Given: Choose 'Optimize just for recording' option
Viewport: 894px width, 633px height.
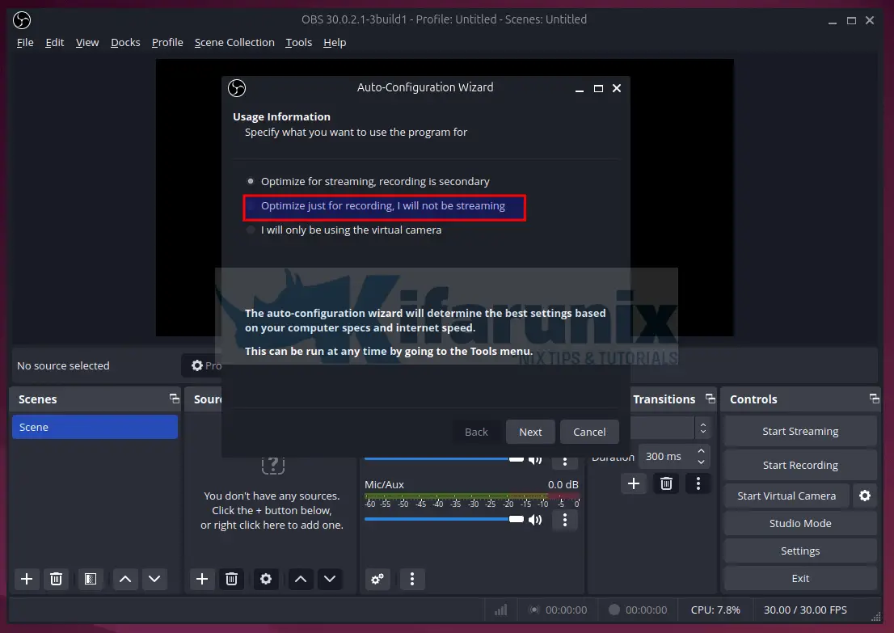Looking at the screenshot, I should [251, 206].
